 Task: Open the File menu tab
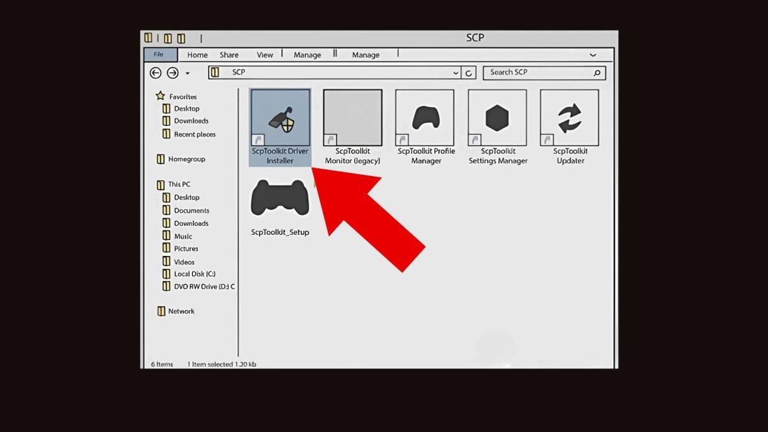[159, 55]
